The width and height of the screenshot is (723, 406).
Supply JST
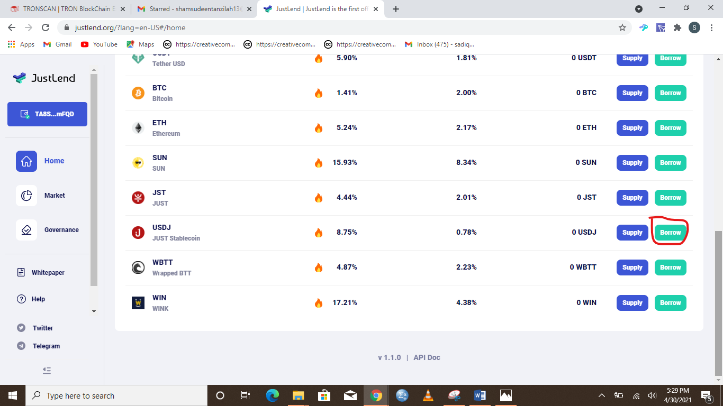pos(632,198)
